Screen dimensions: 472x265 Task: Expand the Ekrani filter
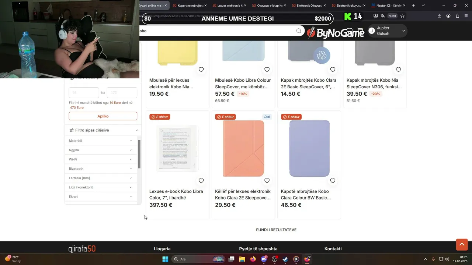(x=100, y=197)
